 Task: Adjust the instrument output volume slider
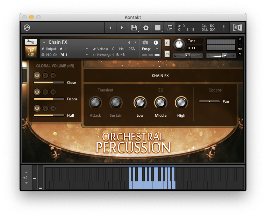coord(221,56)
